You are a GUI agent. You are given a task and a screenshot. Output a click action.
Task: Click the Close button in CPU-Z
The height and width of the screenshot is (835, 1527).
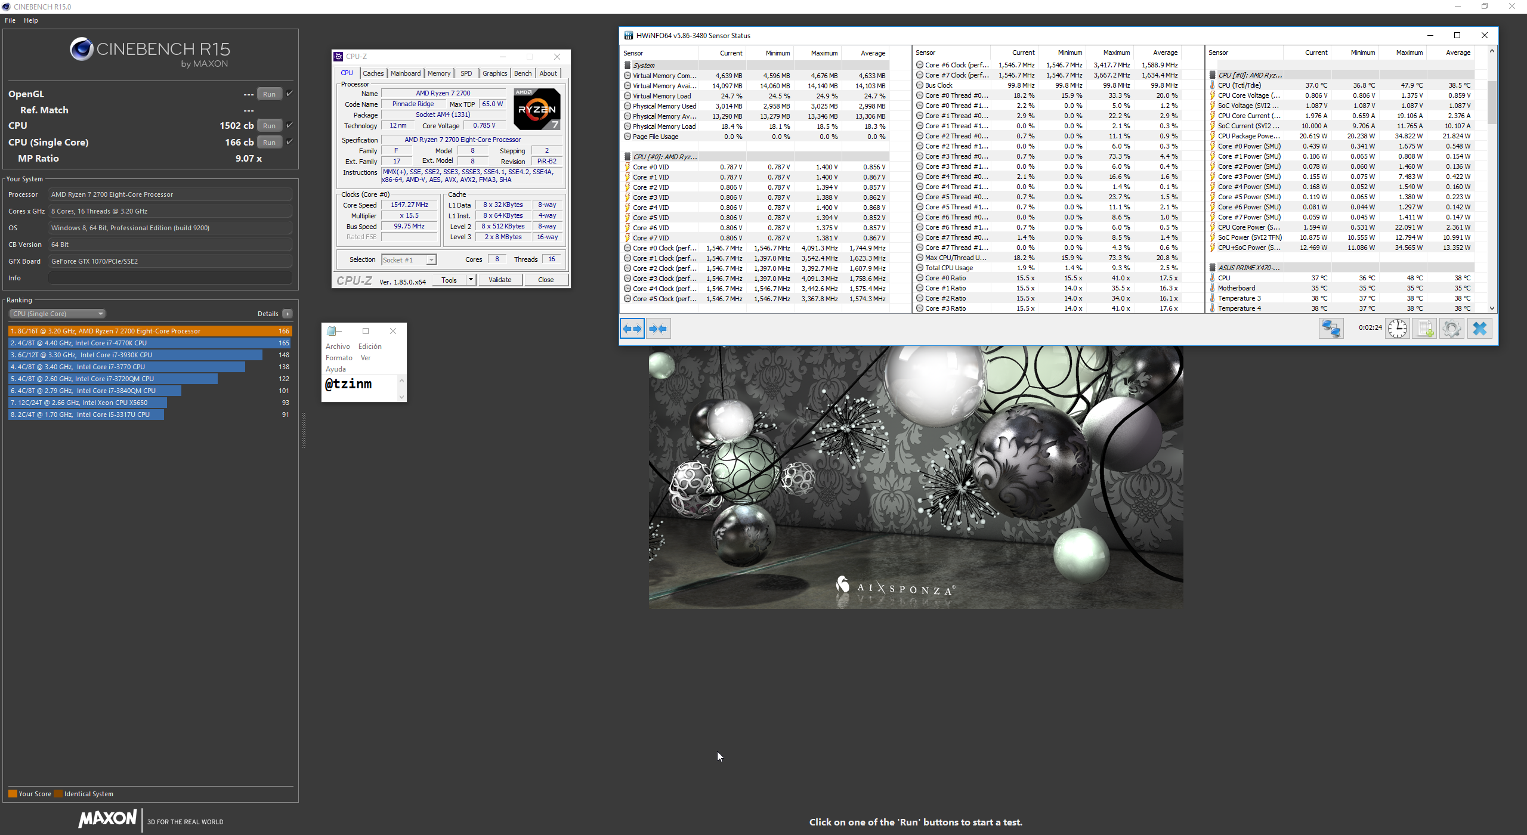click(x=546, y=280)
